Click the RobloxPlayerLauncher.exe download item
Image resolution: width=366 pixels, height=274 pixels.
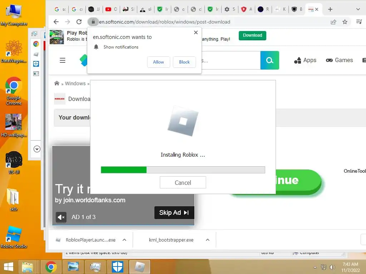coord(90,240)
